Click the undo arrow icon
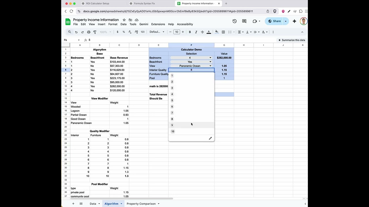 point(76,32)
